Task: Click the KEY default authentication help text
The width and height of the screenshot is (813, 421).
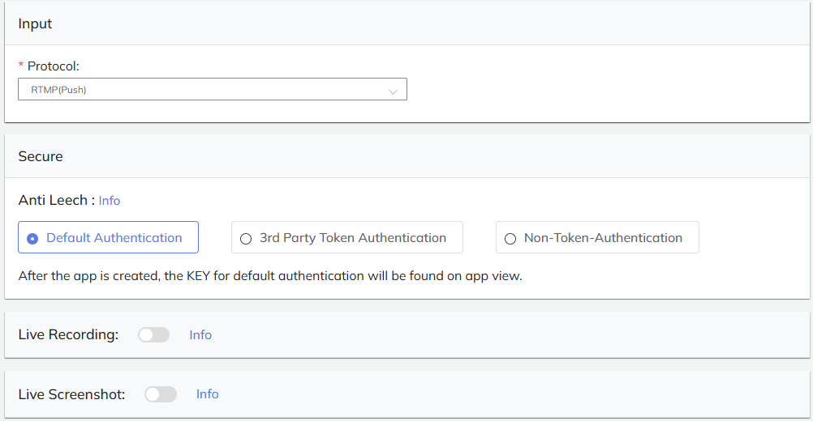Action: (x=269, y=276)
